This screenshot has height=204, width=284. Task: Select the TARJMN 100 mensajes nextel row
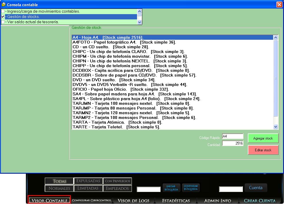point(173,104)
